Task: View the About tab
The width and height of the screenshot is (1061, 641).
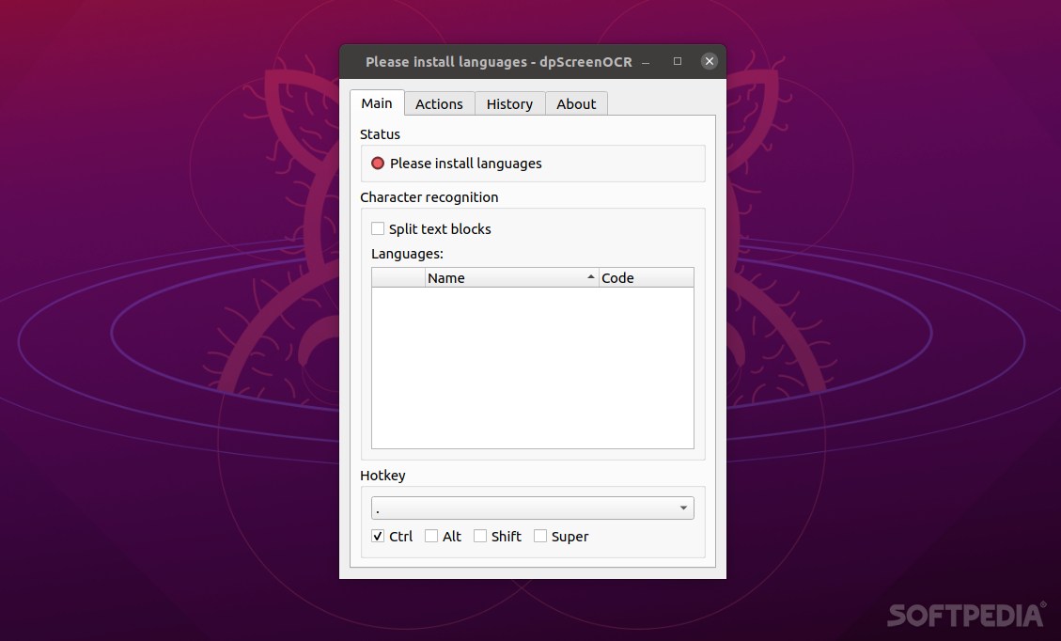Action: 576,103
